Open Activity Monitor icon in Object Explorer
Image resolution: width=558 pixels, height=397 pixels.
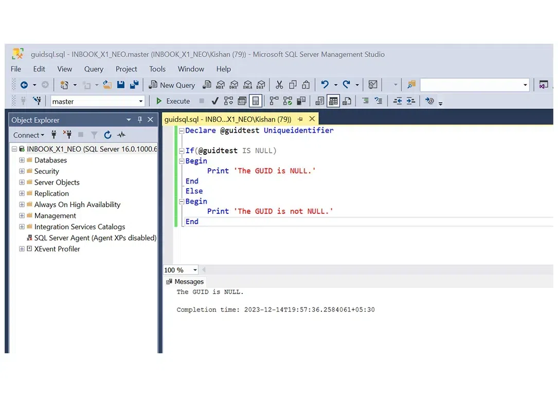pyautogui.click(x=121, y=135)
